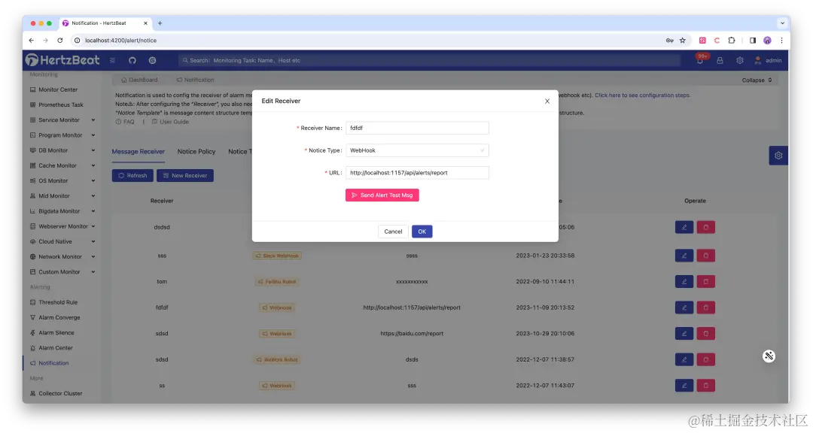Screen dimensions: 813x433
Task: Open the admin user menu
Action: coord(768,61)
